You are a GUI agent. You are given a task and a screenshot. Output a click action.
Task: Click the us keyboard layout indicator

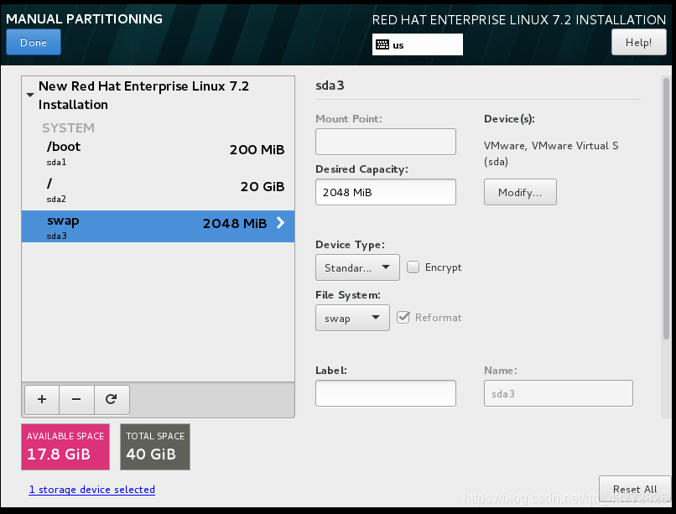(x=418, y=44)
